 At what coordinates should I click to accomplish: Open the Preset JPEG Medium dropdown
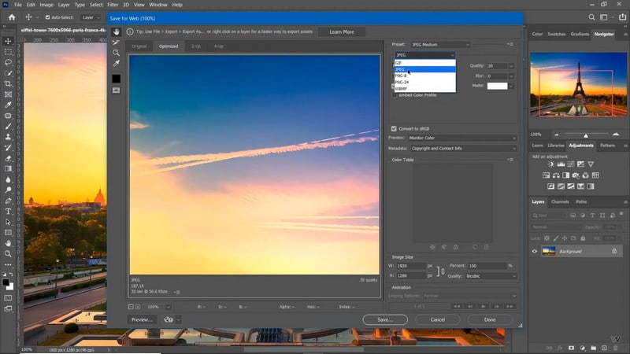tap(440, 45)
